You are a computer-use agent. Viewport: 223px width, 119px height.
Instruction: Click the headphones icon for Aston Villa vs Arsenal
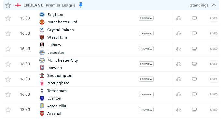[179, 110]
